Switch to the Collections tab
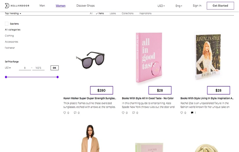239x152 pixels. click(x=127, y=13)
